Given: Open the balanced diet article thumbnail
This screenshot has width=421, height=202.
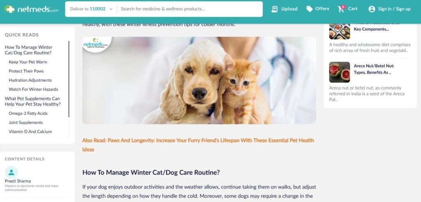Looking at the screenshot, I should [340, 31].
